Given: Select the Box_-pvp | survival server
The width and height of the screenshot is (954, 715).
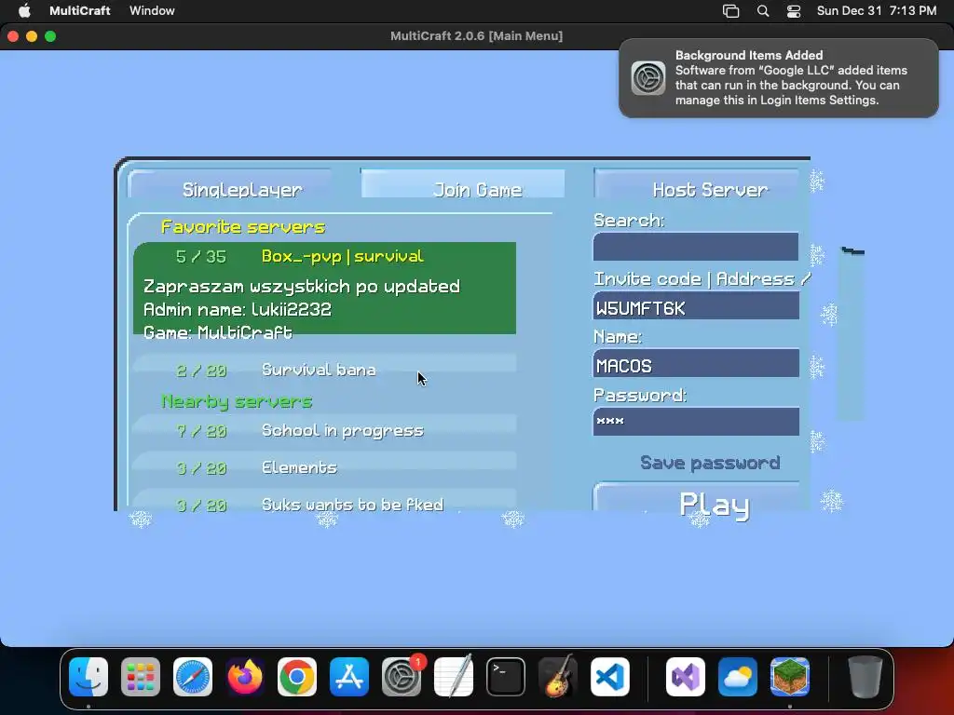Looking at the screenshot, I should (324, 289).
